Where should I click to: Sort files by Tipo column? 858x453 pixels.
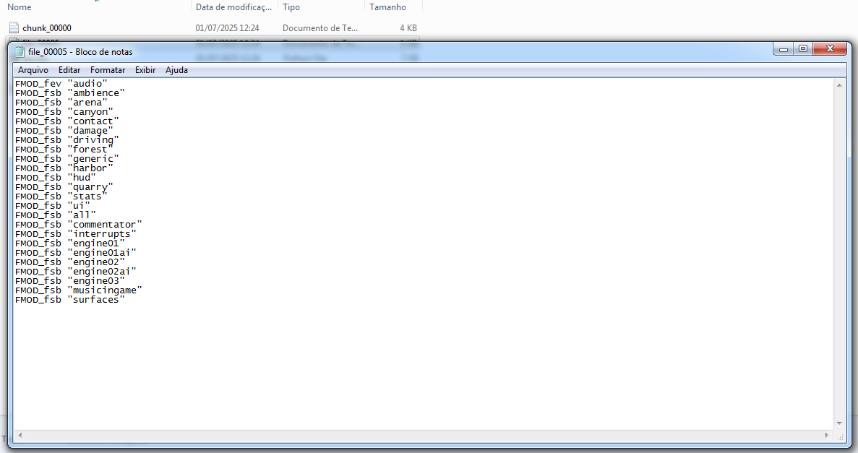point(291,7)
